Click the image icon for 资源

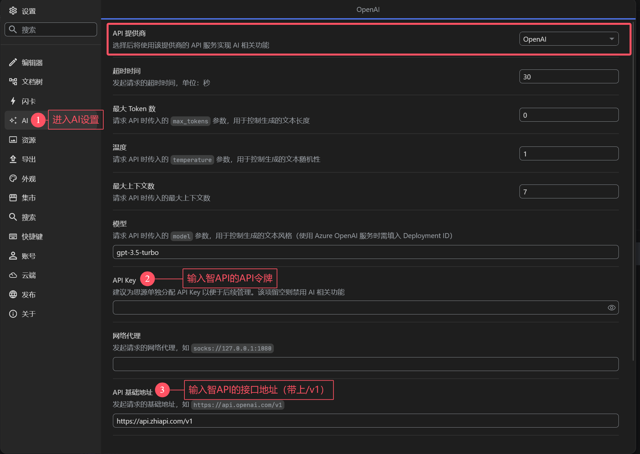click(x=13, y=140)
